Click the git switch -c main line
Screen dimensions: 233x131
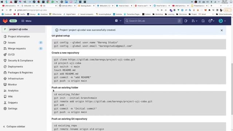coord(67,67)
